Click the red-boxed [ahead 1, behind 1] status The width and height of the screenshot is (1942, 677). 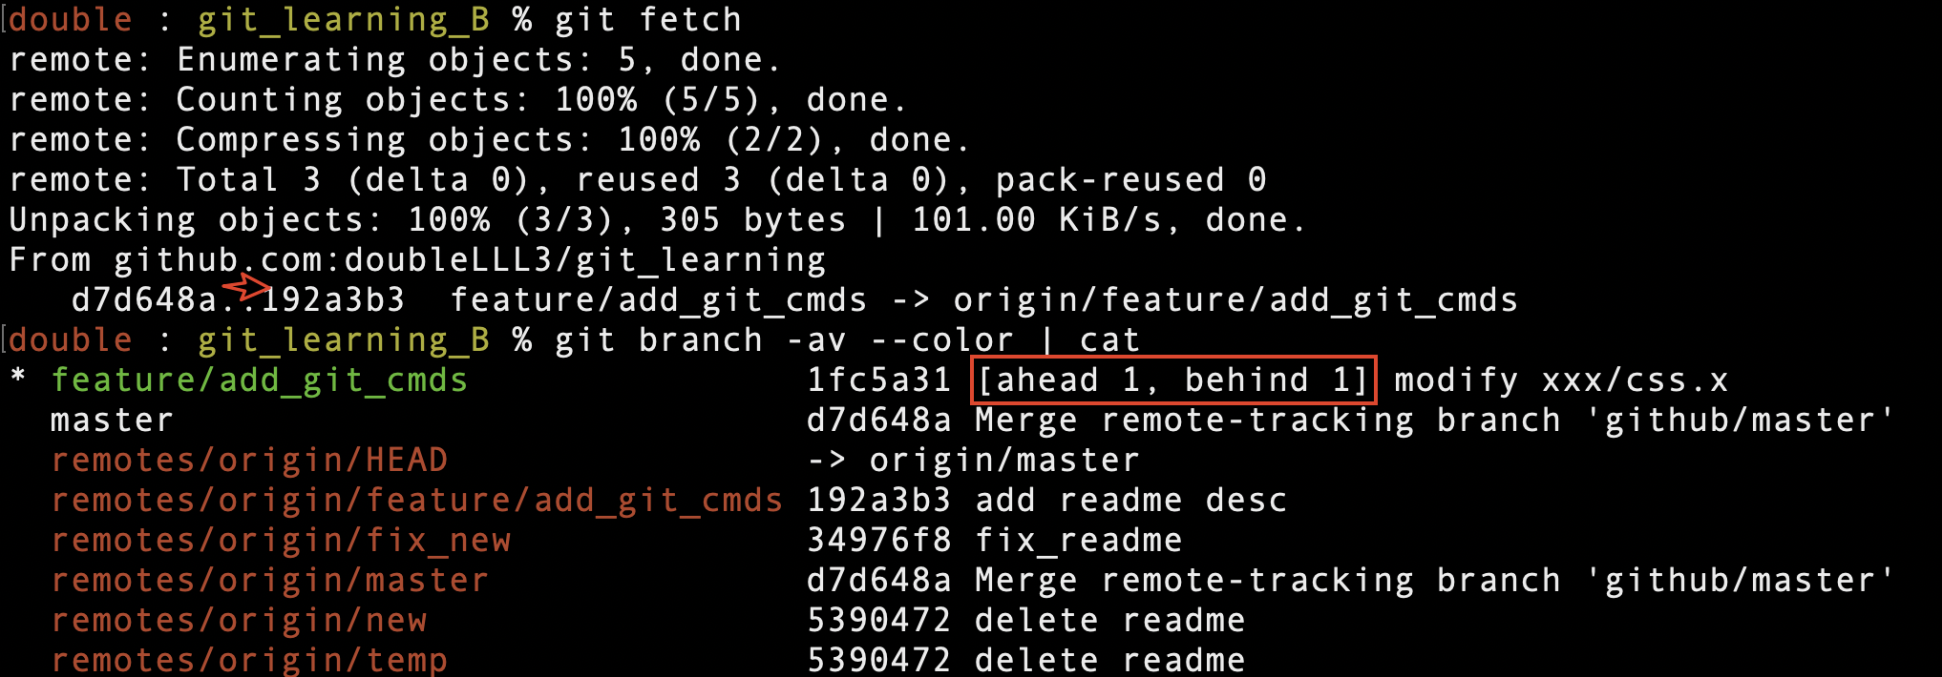click(x=1173, y=380)
